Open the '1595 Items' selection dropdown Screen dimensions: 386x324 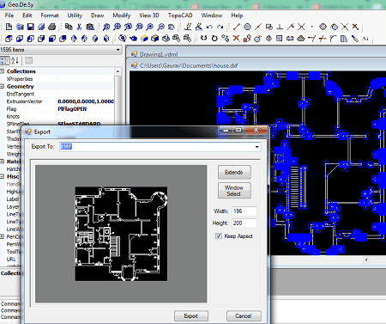[118, 50]
